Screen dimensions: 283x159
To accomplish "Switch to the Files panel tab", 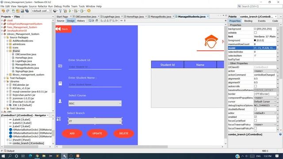I will (17, 17).
